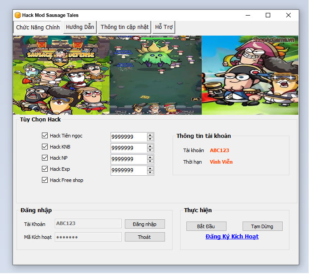309x274 pixels.
Task: Click the Mã Kích hoạt password field
Action: 88,237
